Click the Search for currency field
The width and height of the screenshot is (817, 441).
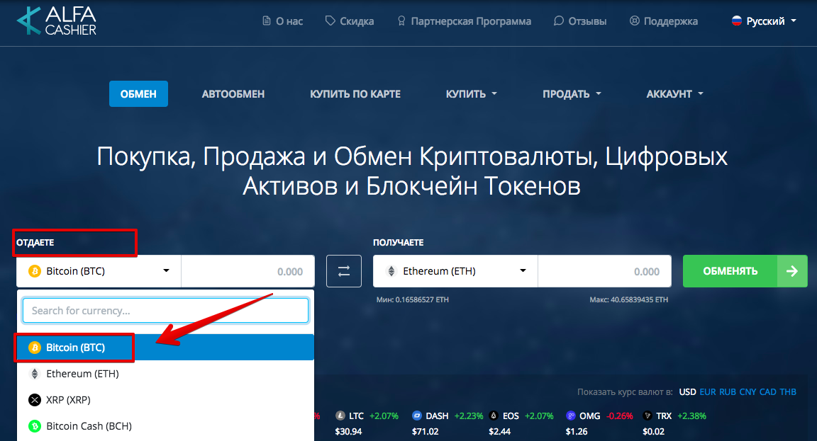[x=166, y=311]
